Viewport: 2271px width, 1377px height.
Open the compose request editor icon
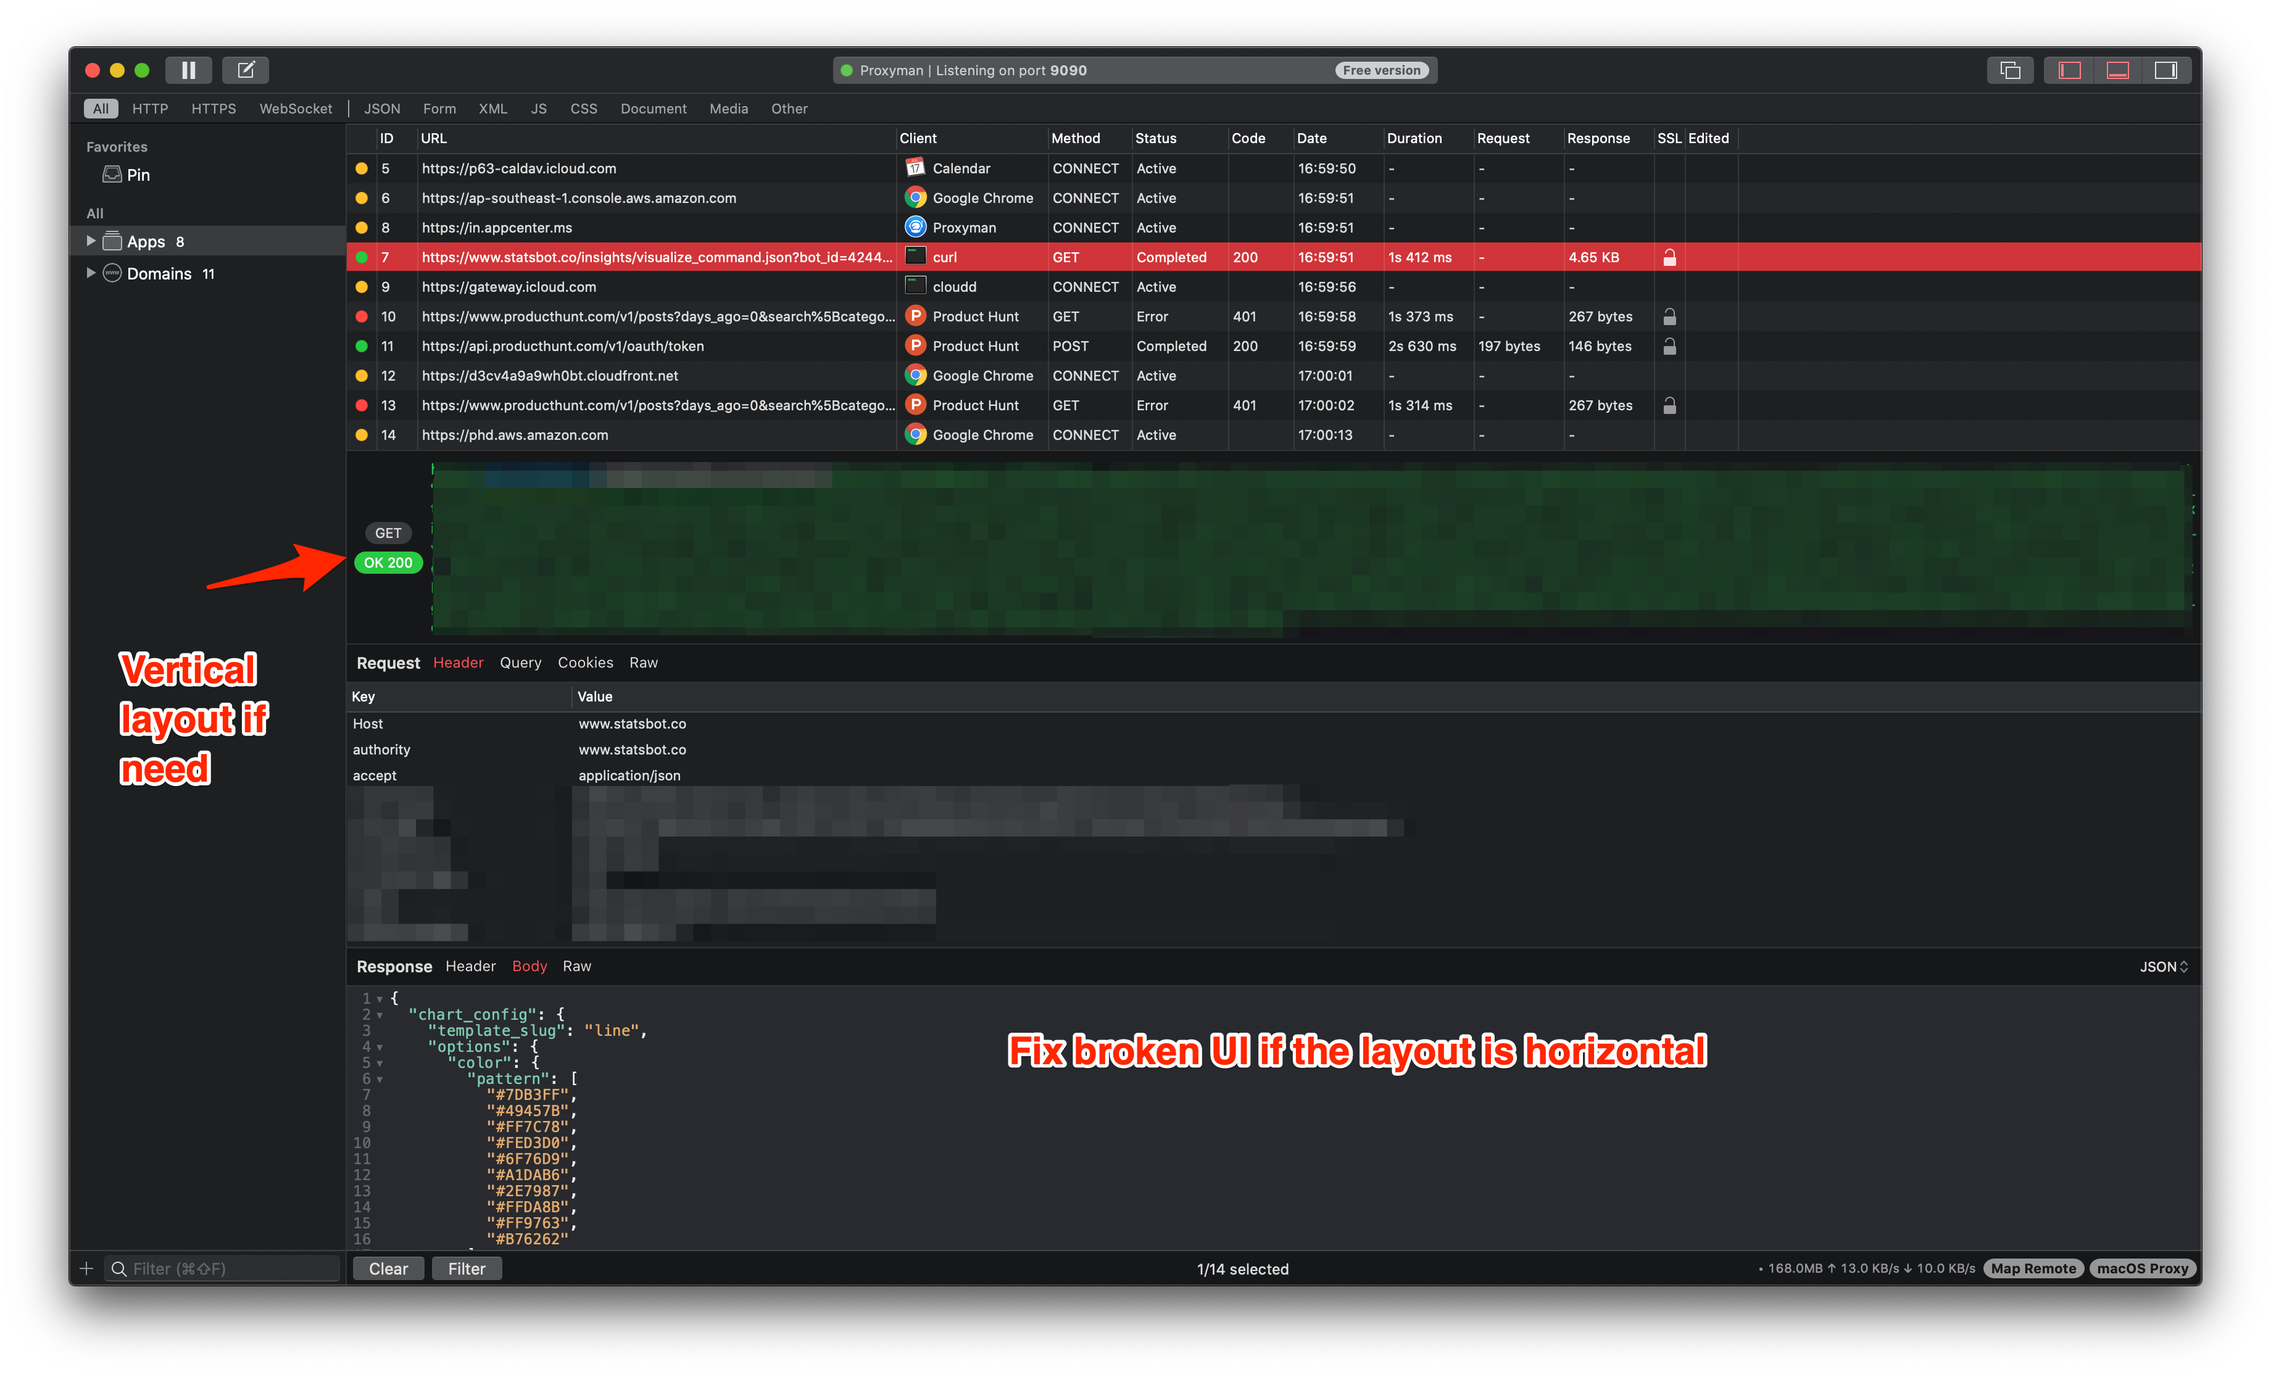(x=245, y=69)
